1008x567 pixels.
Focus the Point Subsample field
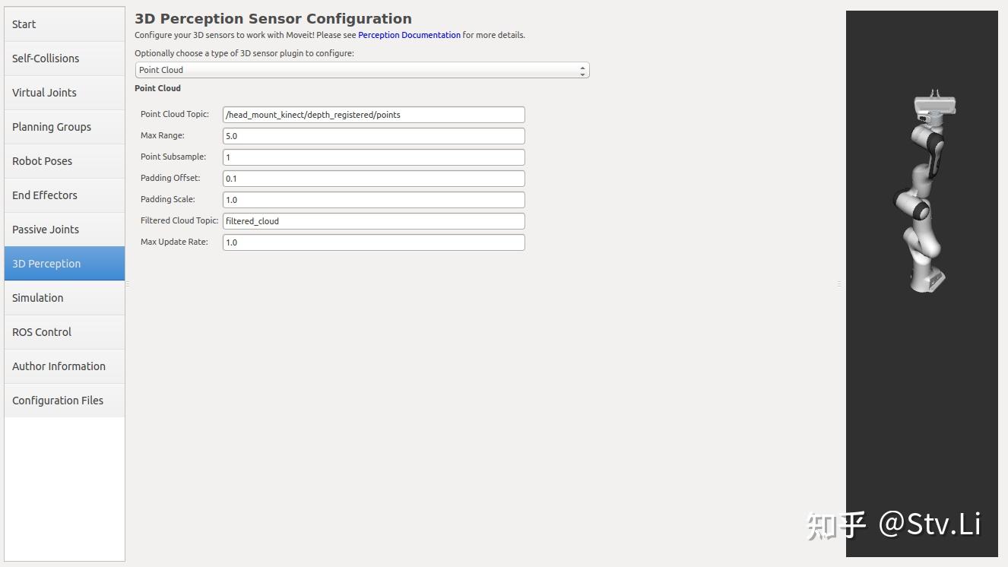click(373, 157)
